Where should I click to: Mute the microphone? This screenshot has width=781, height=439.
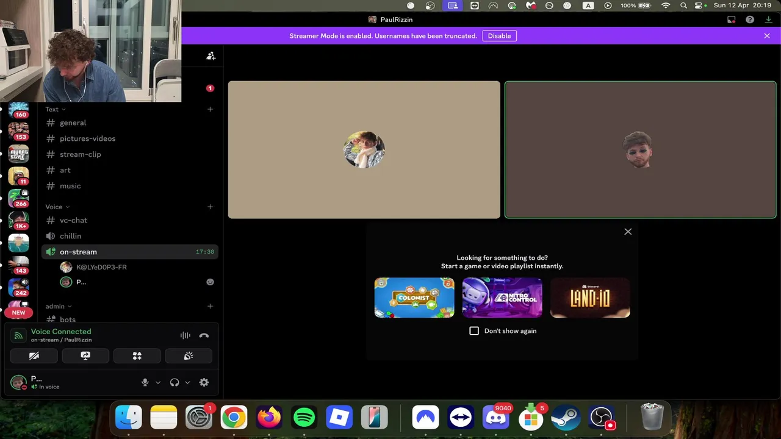click(x=145, y=382)
